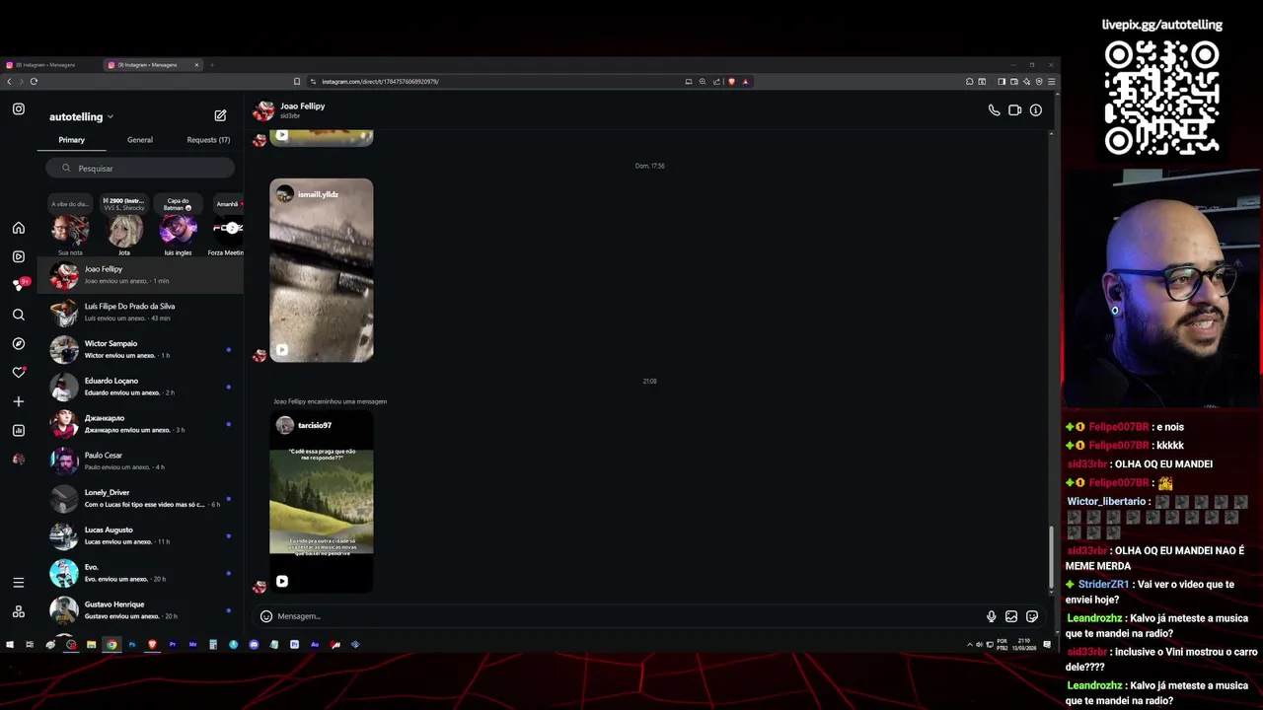Open Explore compass icon in sidebar
This screenshot has height=710, width=1263.
pyautogui.click(x=18, y=343)
